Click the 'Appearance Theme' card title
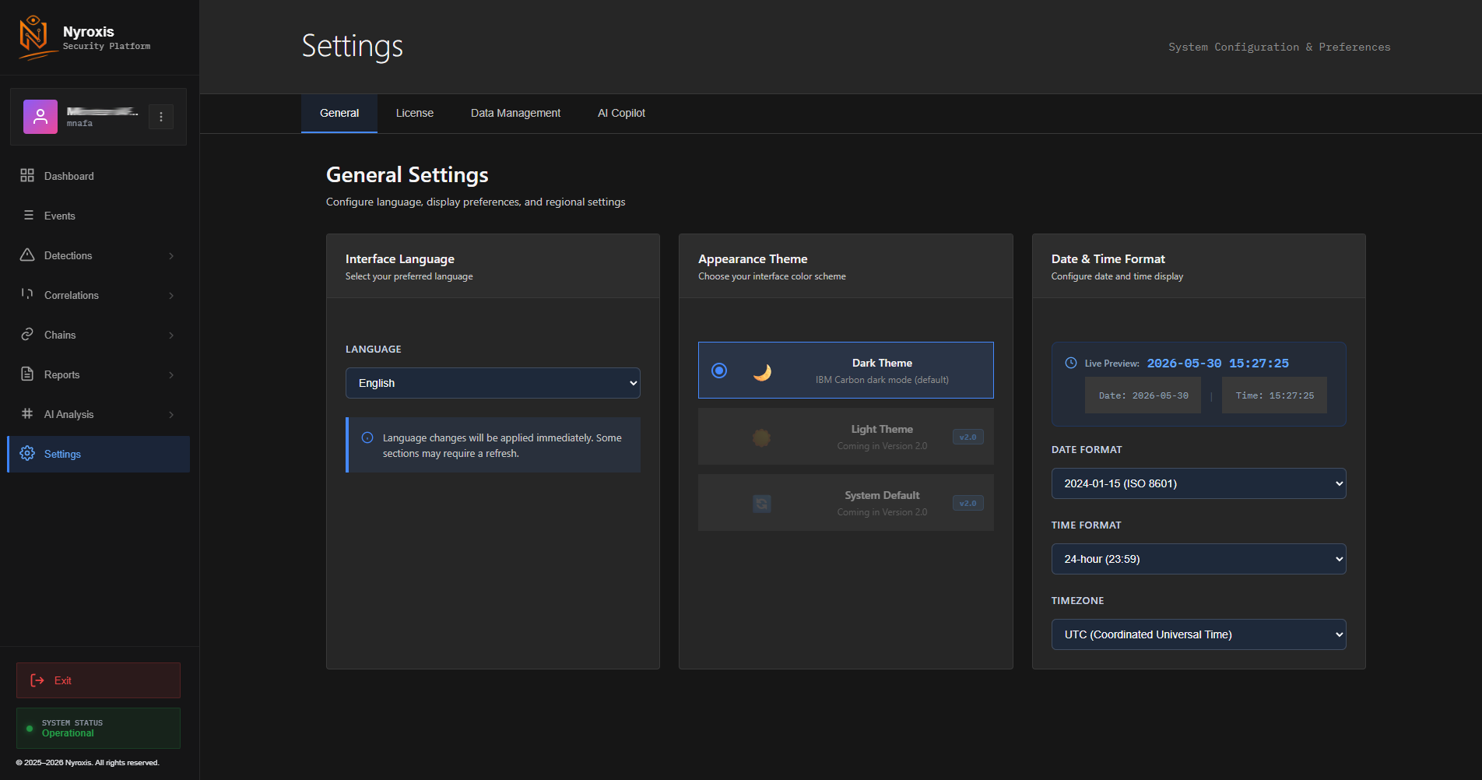Image resolution: width=1482 pixels, height=780 pixels. pyautogui.click(x=753, y=259)
